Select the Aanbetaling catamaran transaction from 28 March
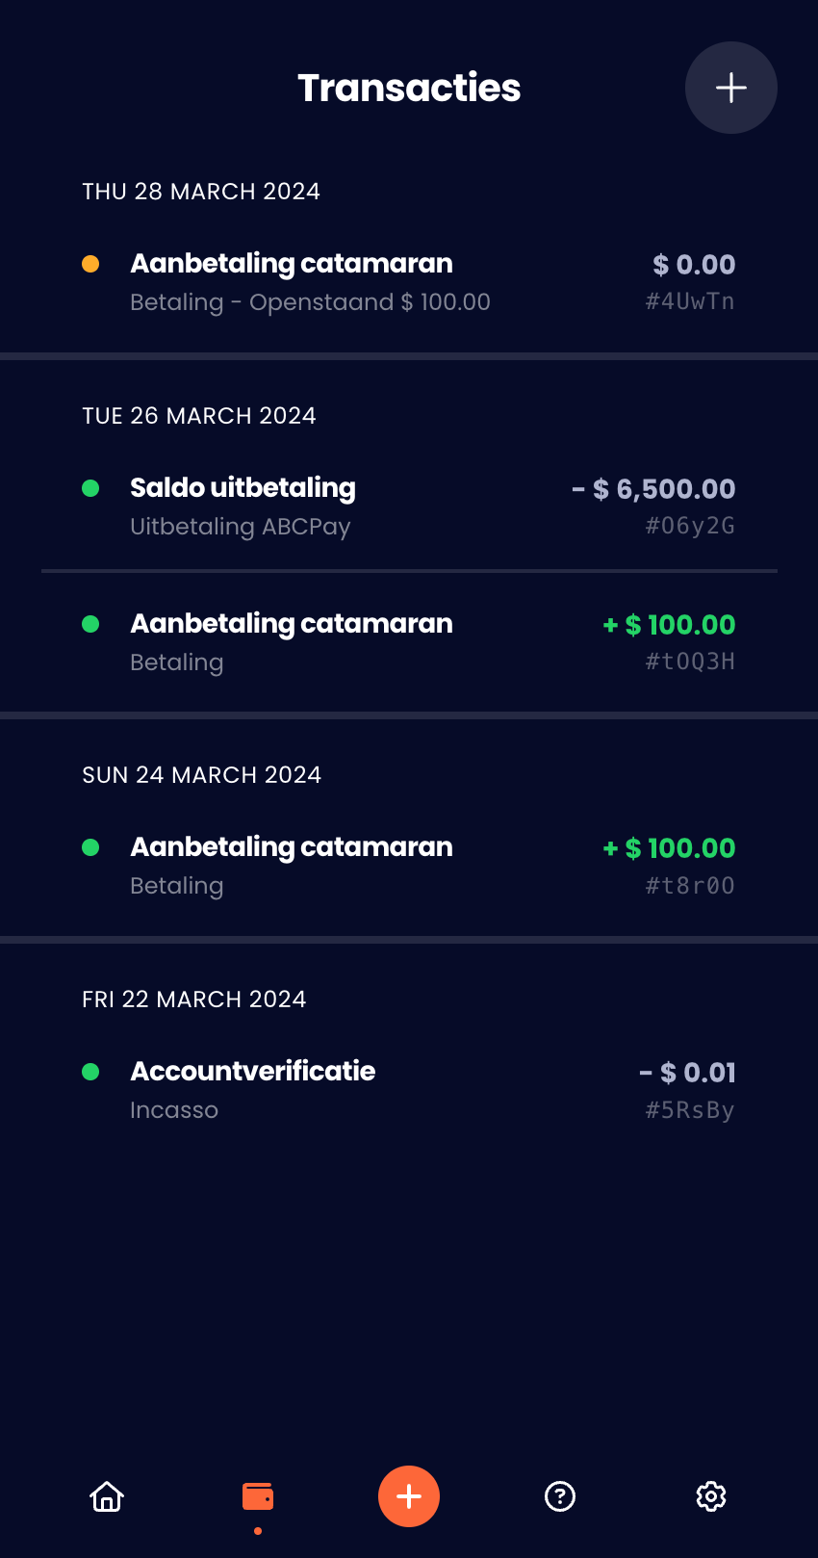Viewport: 818px width, 1558px height. point(292,263)
